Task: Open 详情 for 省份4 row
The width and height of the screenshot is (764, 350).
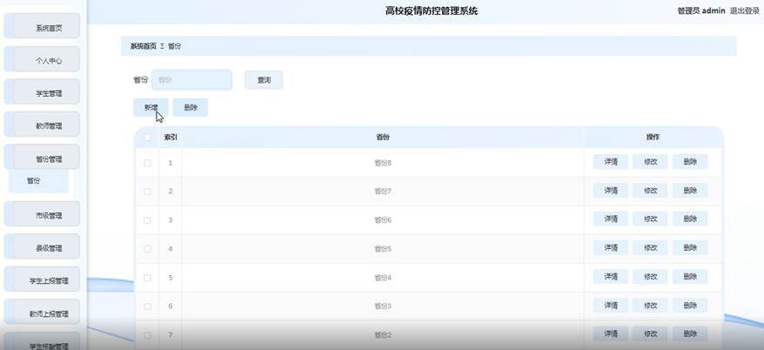Action: point(611,276)
